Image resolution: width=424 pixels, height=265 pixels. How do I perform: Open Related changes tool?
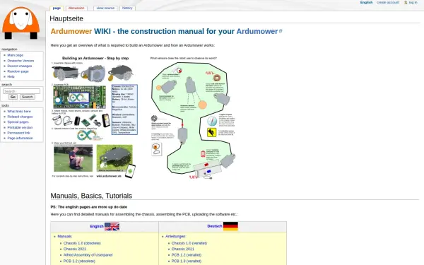coord(20,117)
